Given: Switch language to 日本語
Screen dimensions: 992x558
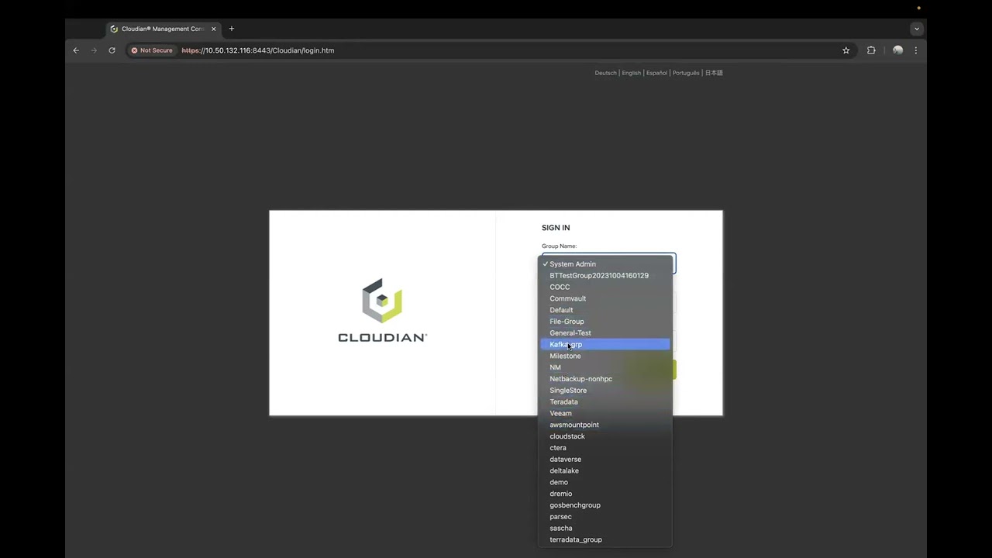Looking at the screenshot, I should pos(714,73).
